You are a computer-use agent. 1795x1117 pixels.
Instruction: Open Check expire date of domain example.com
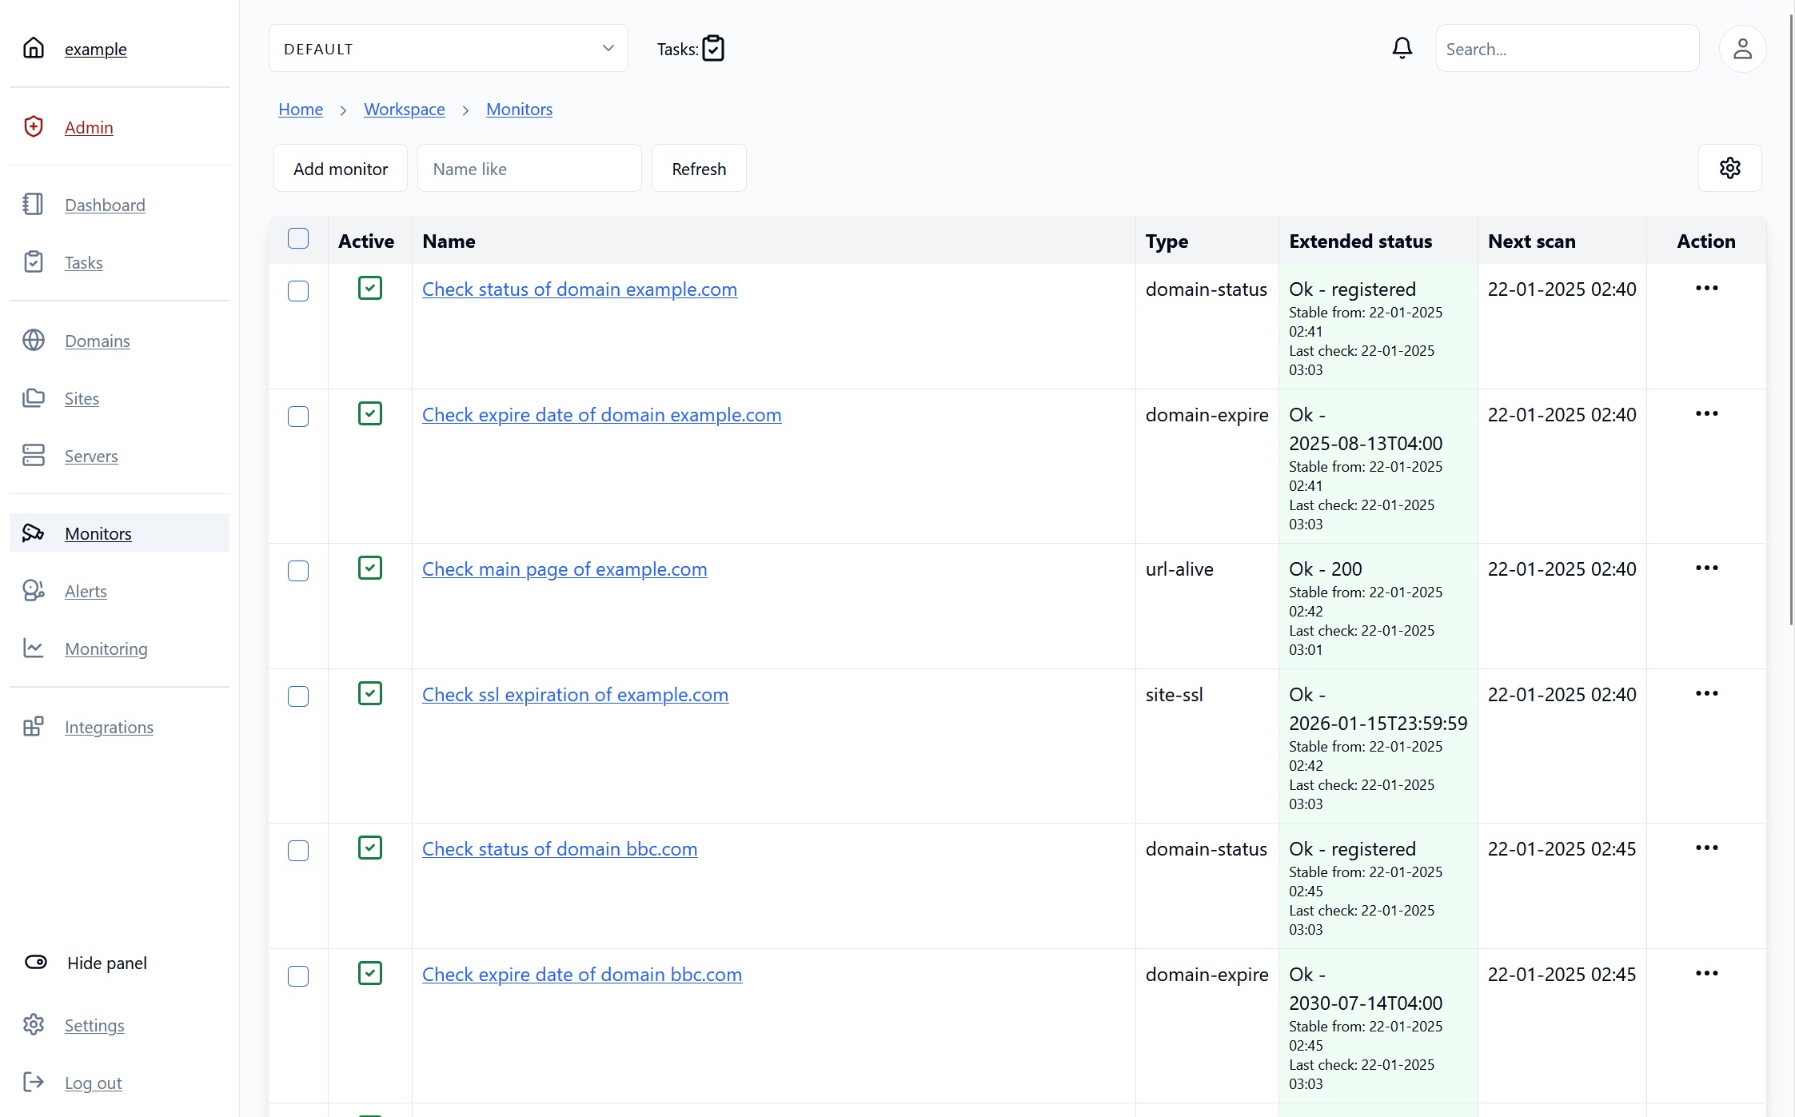(602, 414)
